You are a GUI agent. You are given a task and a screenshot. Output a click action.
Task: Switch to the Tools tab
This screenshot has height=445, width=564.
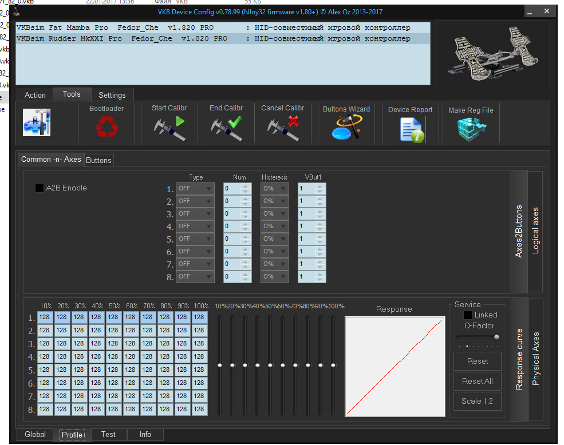point(72,94)
